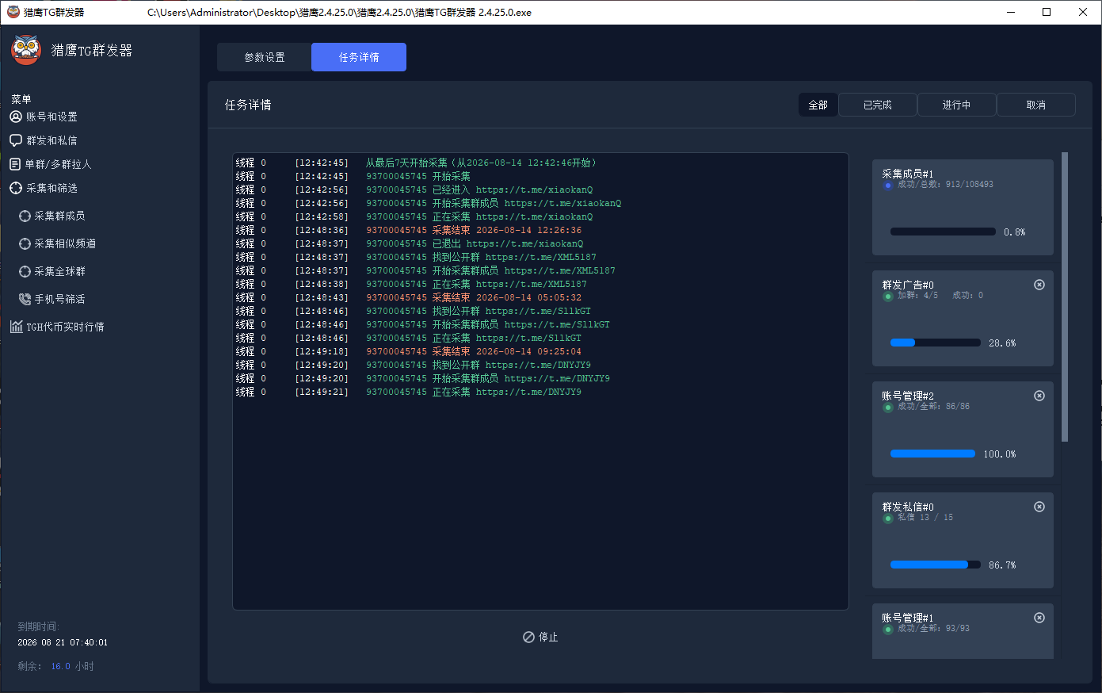
Task: Click the app icon in the title bar
Action: pos(13,12)
